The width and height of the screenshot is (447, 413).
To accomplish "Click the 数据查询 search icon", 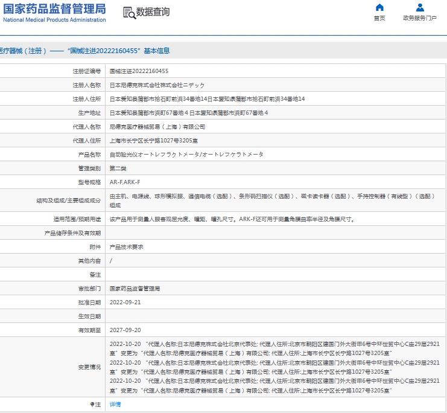I will pyautogui.click(x=130, y=13).
